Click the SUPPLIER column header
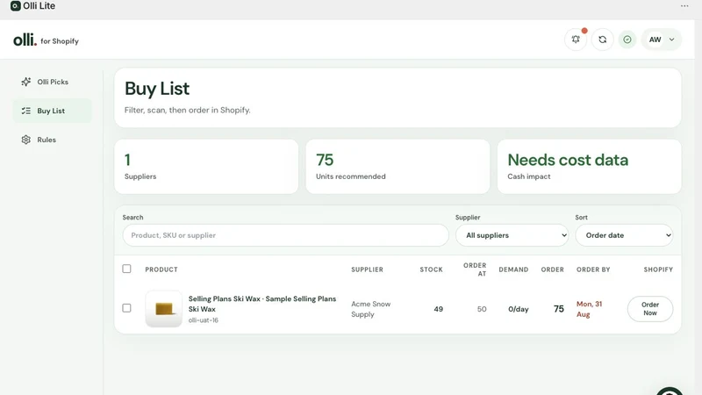 (x=367, y=269)
